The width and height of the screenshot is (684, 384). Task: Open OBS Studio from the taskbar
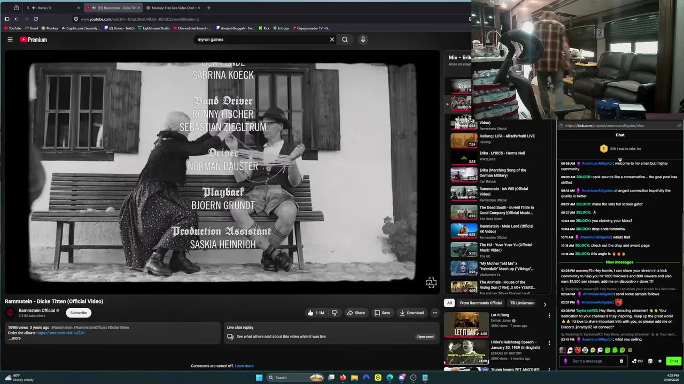coord(414,378)
